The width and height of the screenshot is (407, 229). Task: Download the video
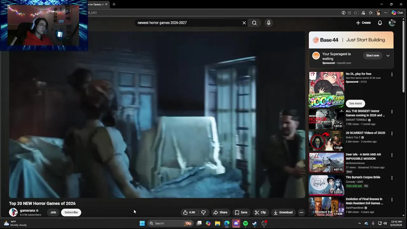[283, 212]
